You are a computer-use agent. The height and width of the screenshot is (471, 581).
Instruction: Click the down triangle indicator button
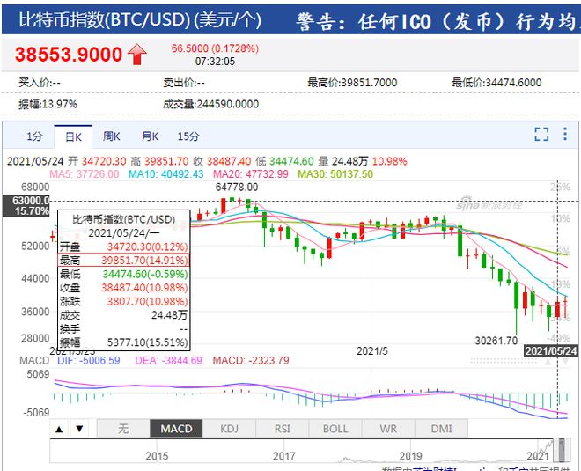coord(79,429)
